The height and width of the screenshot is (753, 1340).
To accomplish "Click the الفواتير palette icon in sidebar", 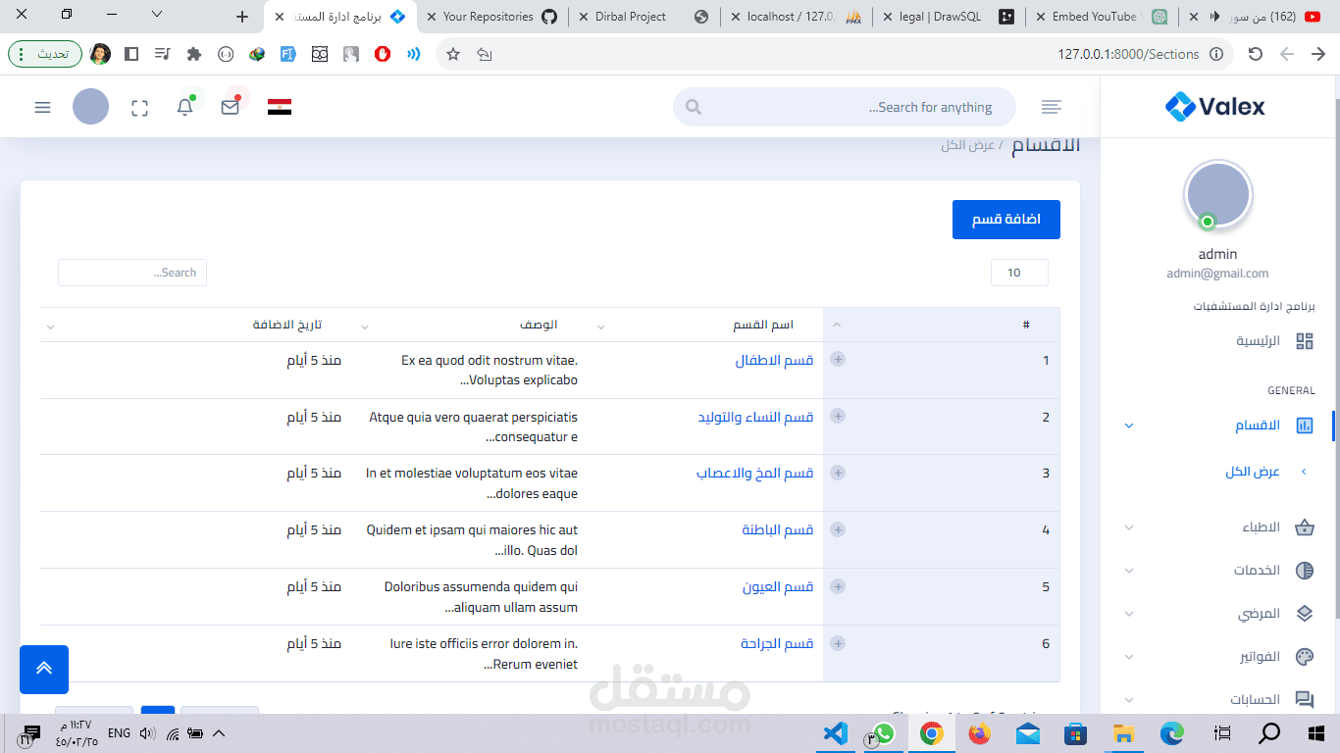I will click(1305, 657).
